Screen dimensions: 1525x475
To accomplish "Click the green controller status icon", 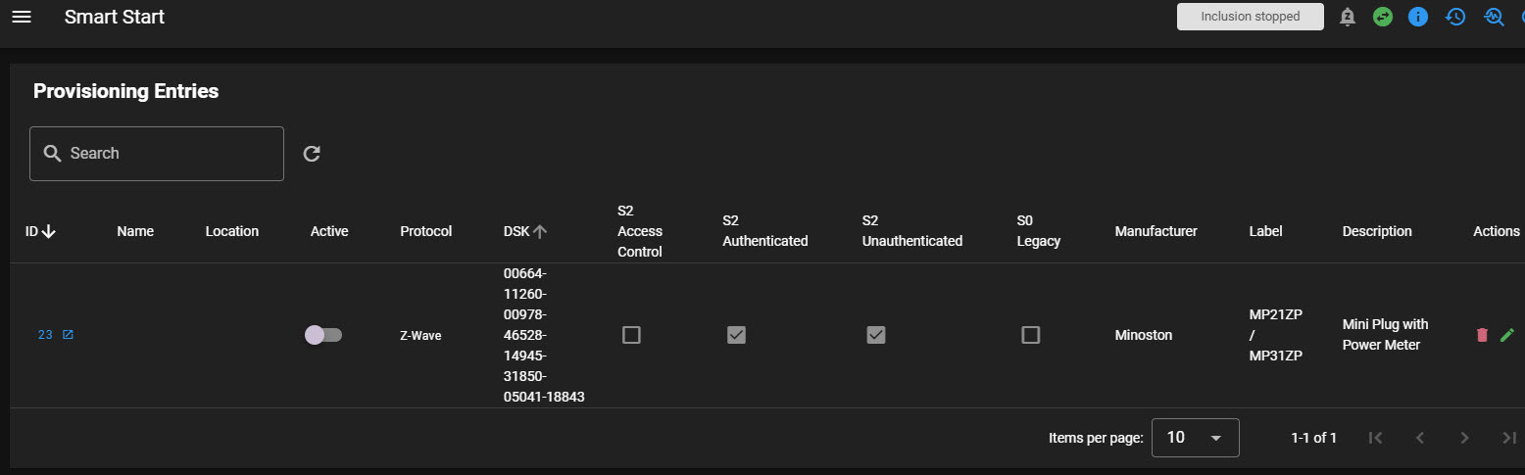I will 1383,17.
